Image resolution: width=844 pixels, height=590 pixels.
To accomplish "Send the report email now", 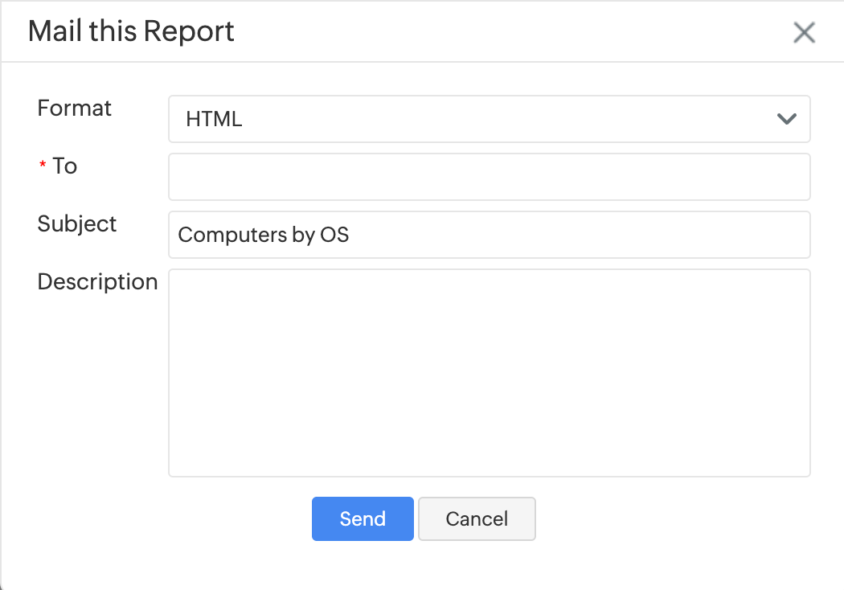I will pos(363,519).
